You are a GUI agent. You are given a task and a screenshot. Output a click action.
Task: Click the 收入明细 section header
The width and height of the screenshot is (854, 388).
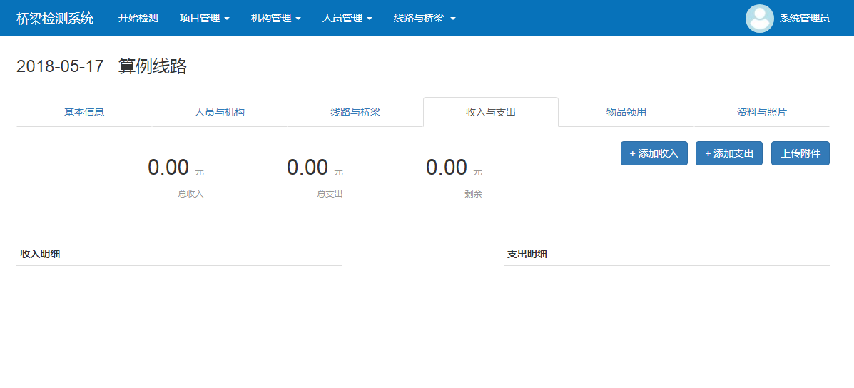[x=40, y=254]
